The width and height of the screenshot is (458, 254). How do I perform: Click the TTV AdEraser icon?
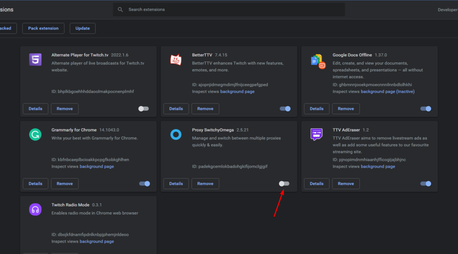coord(316,135)
